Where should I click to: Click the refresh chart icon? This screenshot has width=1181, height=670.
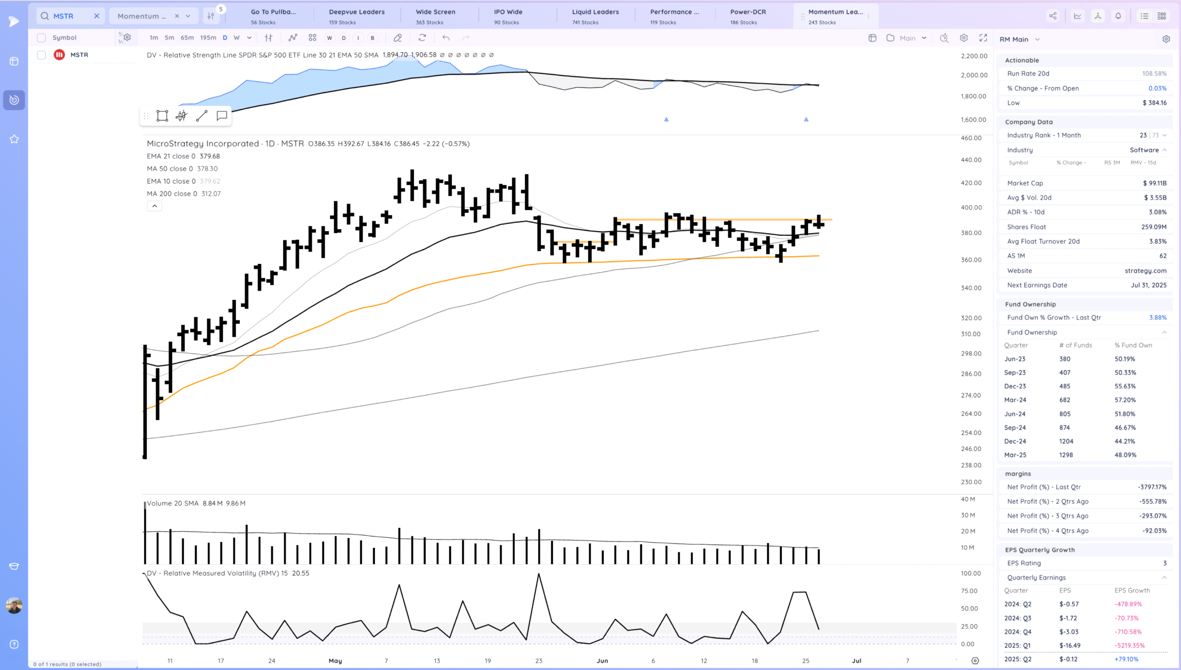(x=422, y=38)
